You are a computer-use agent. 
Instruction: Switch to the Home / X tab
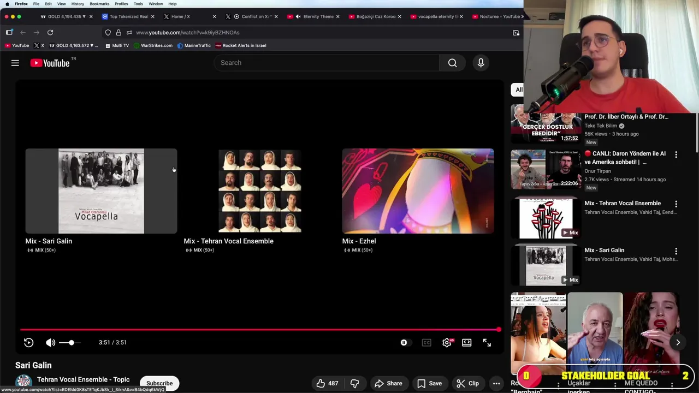coord(180,16)
